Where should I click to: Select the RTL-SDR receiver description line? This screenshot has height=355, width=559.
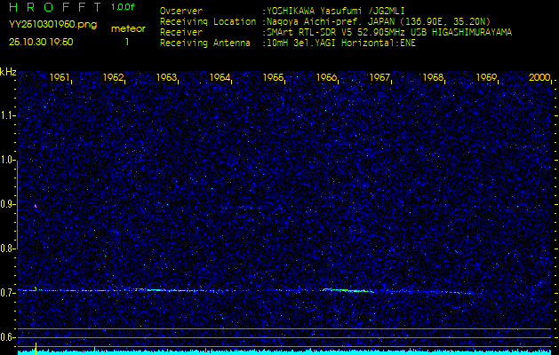(x=389, y=32)
